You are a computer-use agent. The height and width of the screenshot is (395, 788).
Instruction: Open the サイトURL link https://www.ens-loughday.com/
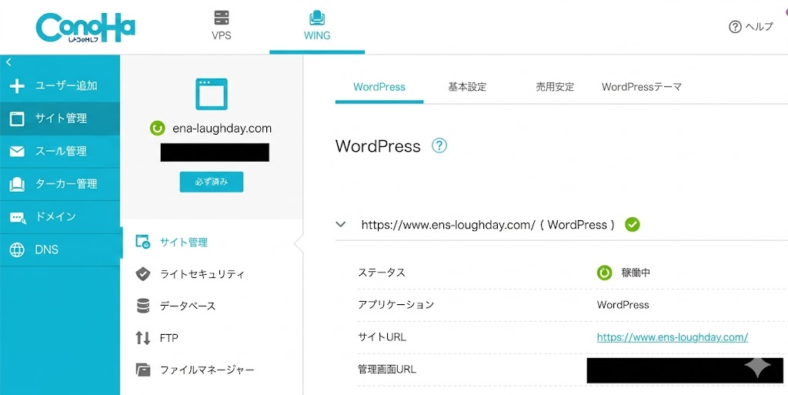pyautogui.click(x=672, y=337)
